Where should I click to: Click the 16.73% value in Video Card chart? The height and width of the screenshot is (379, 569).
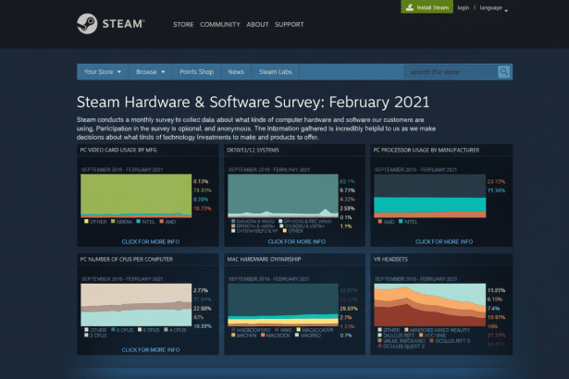pos(202,208)
